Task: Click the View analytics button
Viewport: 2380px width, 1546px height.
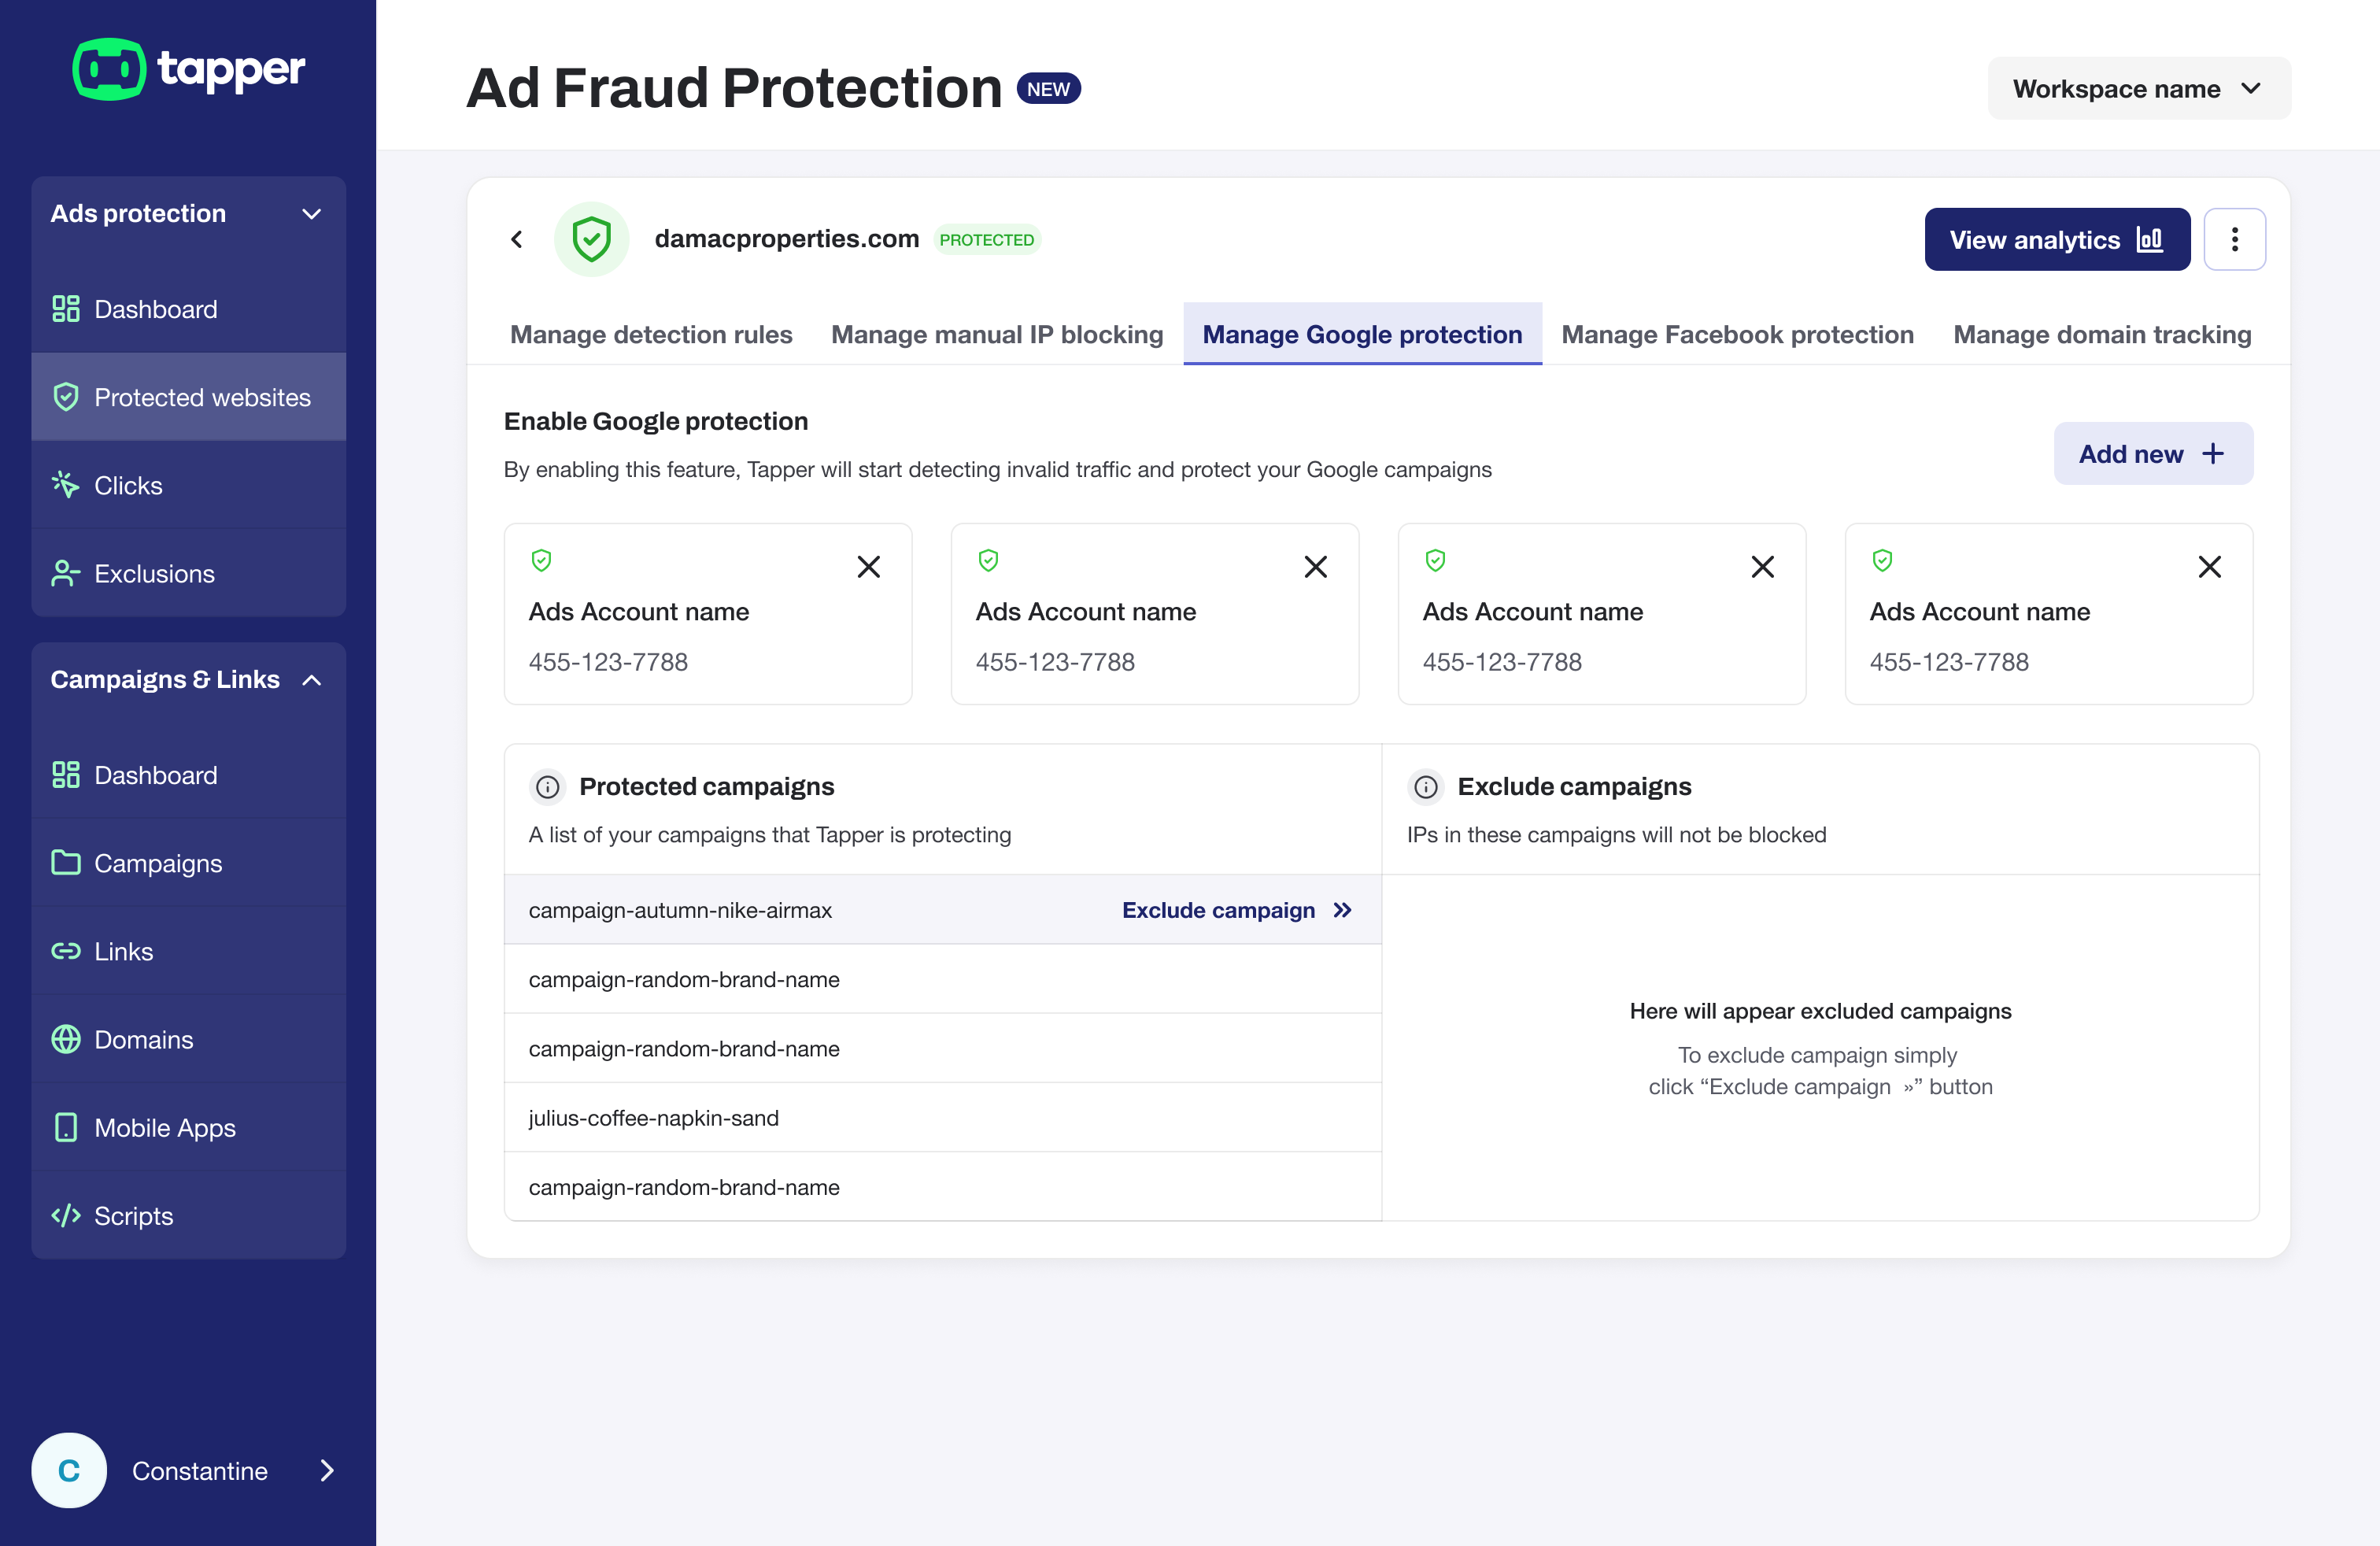Action: (2056, 240)
